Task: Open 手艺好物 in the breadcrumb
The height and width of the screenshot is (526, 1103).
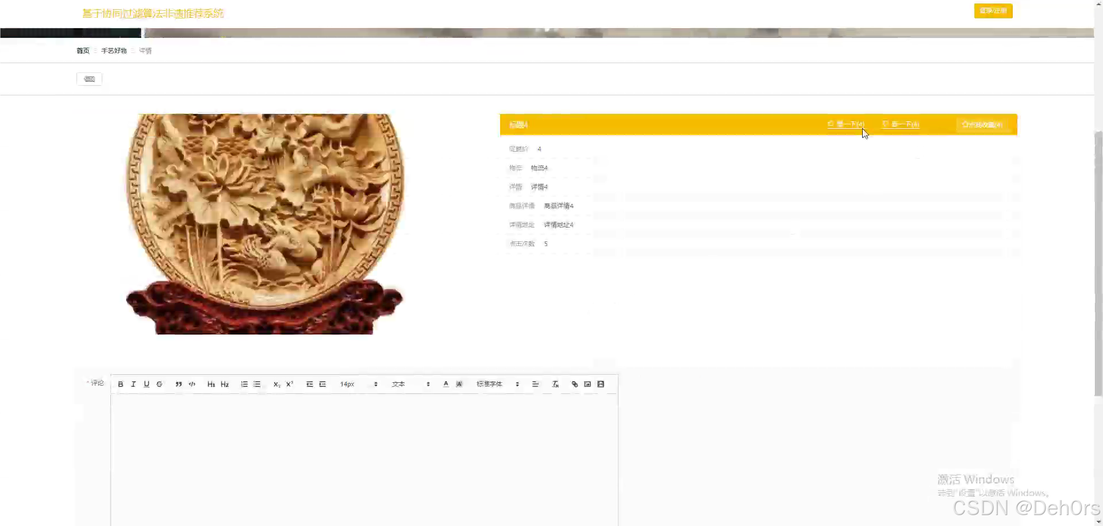Action: pyautogui.click(x=114, y=51)
